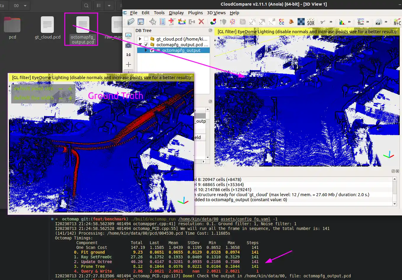
Task: Uncheck the octomapfg_output.pcd folder checkbox
Action: coord(146,45)
